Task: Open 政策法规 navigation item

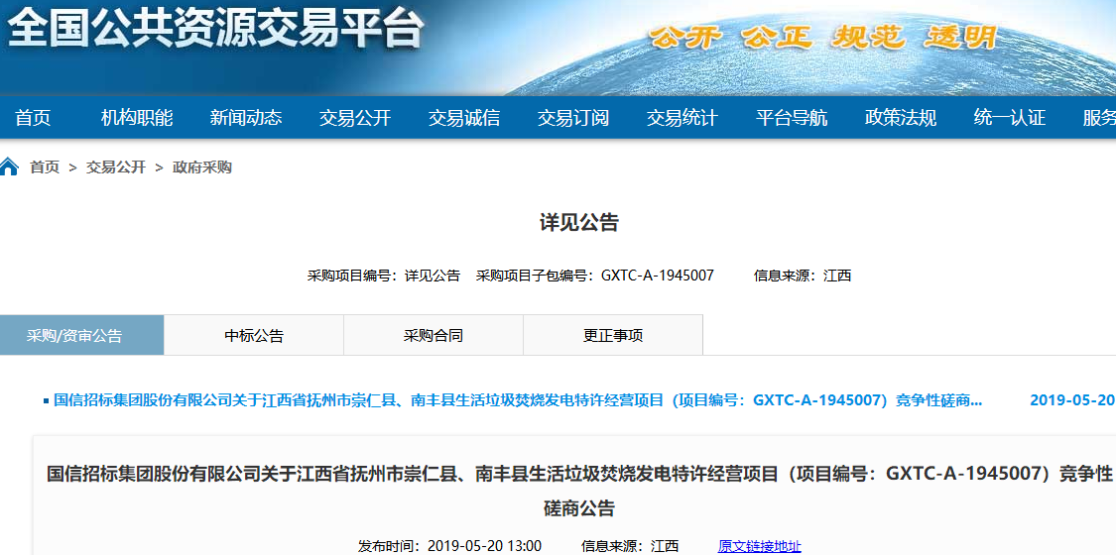Action: coord(901,118)
